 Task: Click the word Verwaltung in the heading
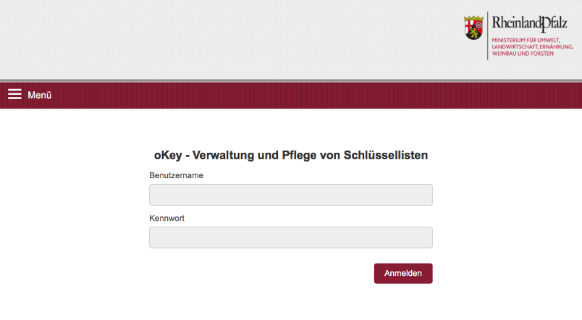click(227, 155)
